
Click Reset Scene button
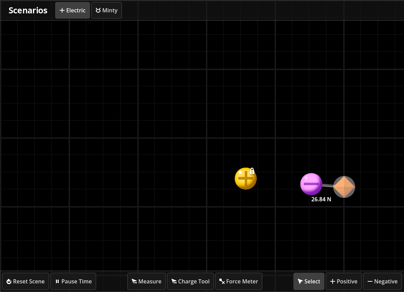coord(25,281)
